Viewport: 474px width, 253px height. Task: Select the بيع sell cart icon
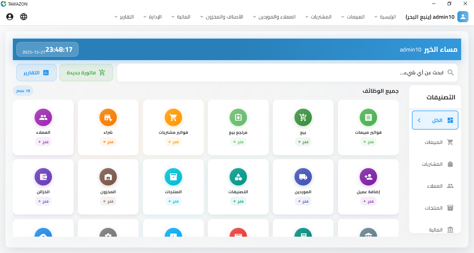(303, 117)
